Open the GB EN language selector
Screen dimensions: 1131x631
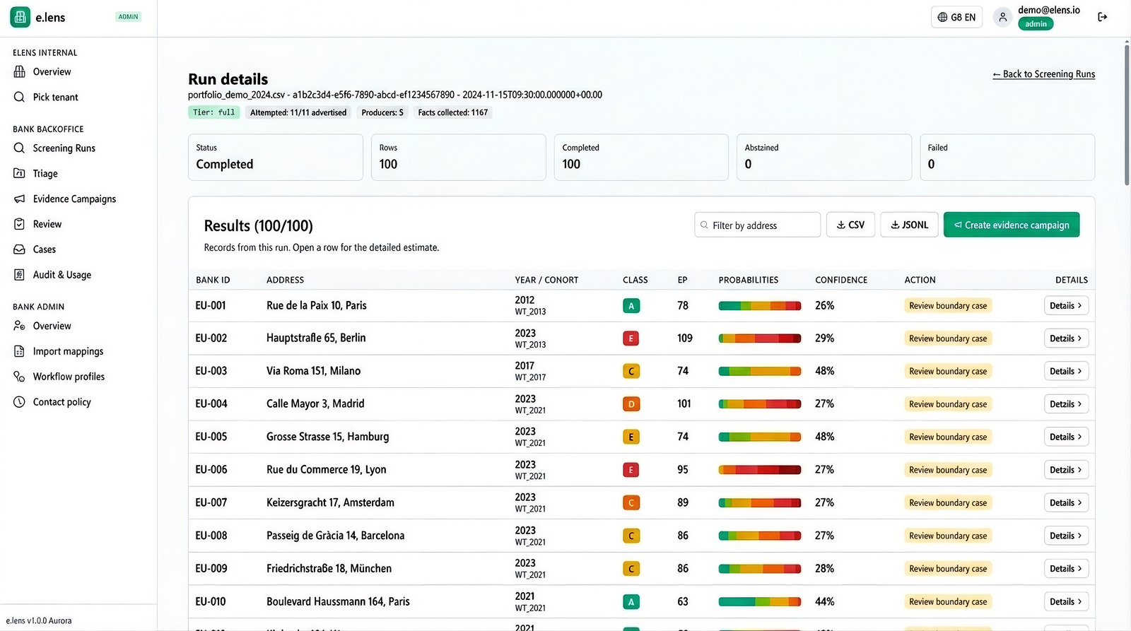click(x=956, y=17)
